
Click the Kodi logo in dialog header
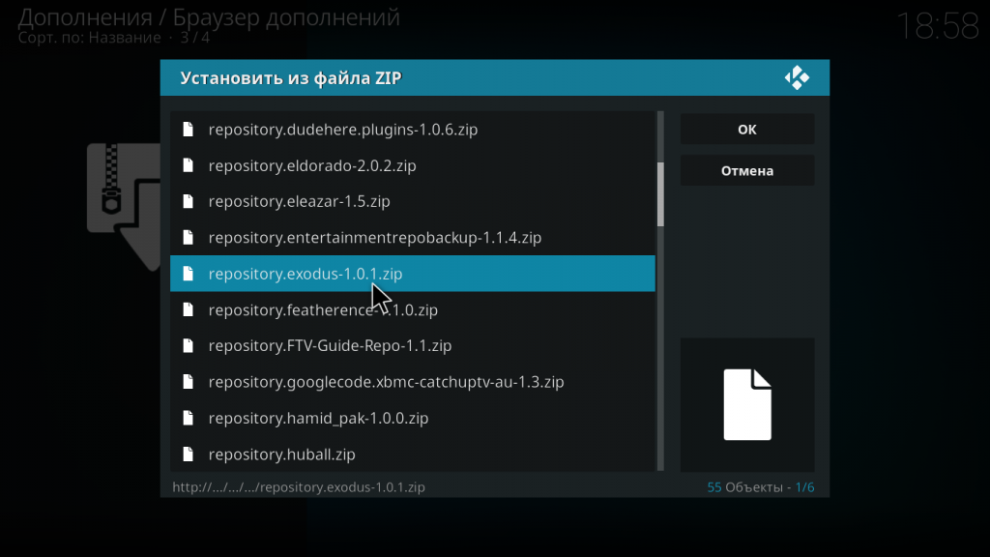pos(797,77)
